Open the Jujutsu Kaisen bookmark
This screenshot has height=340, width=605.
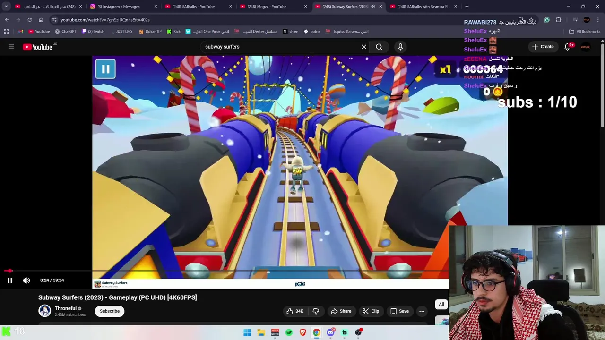[347, 32]
